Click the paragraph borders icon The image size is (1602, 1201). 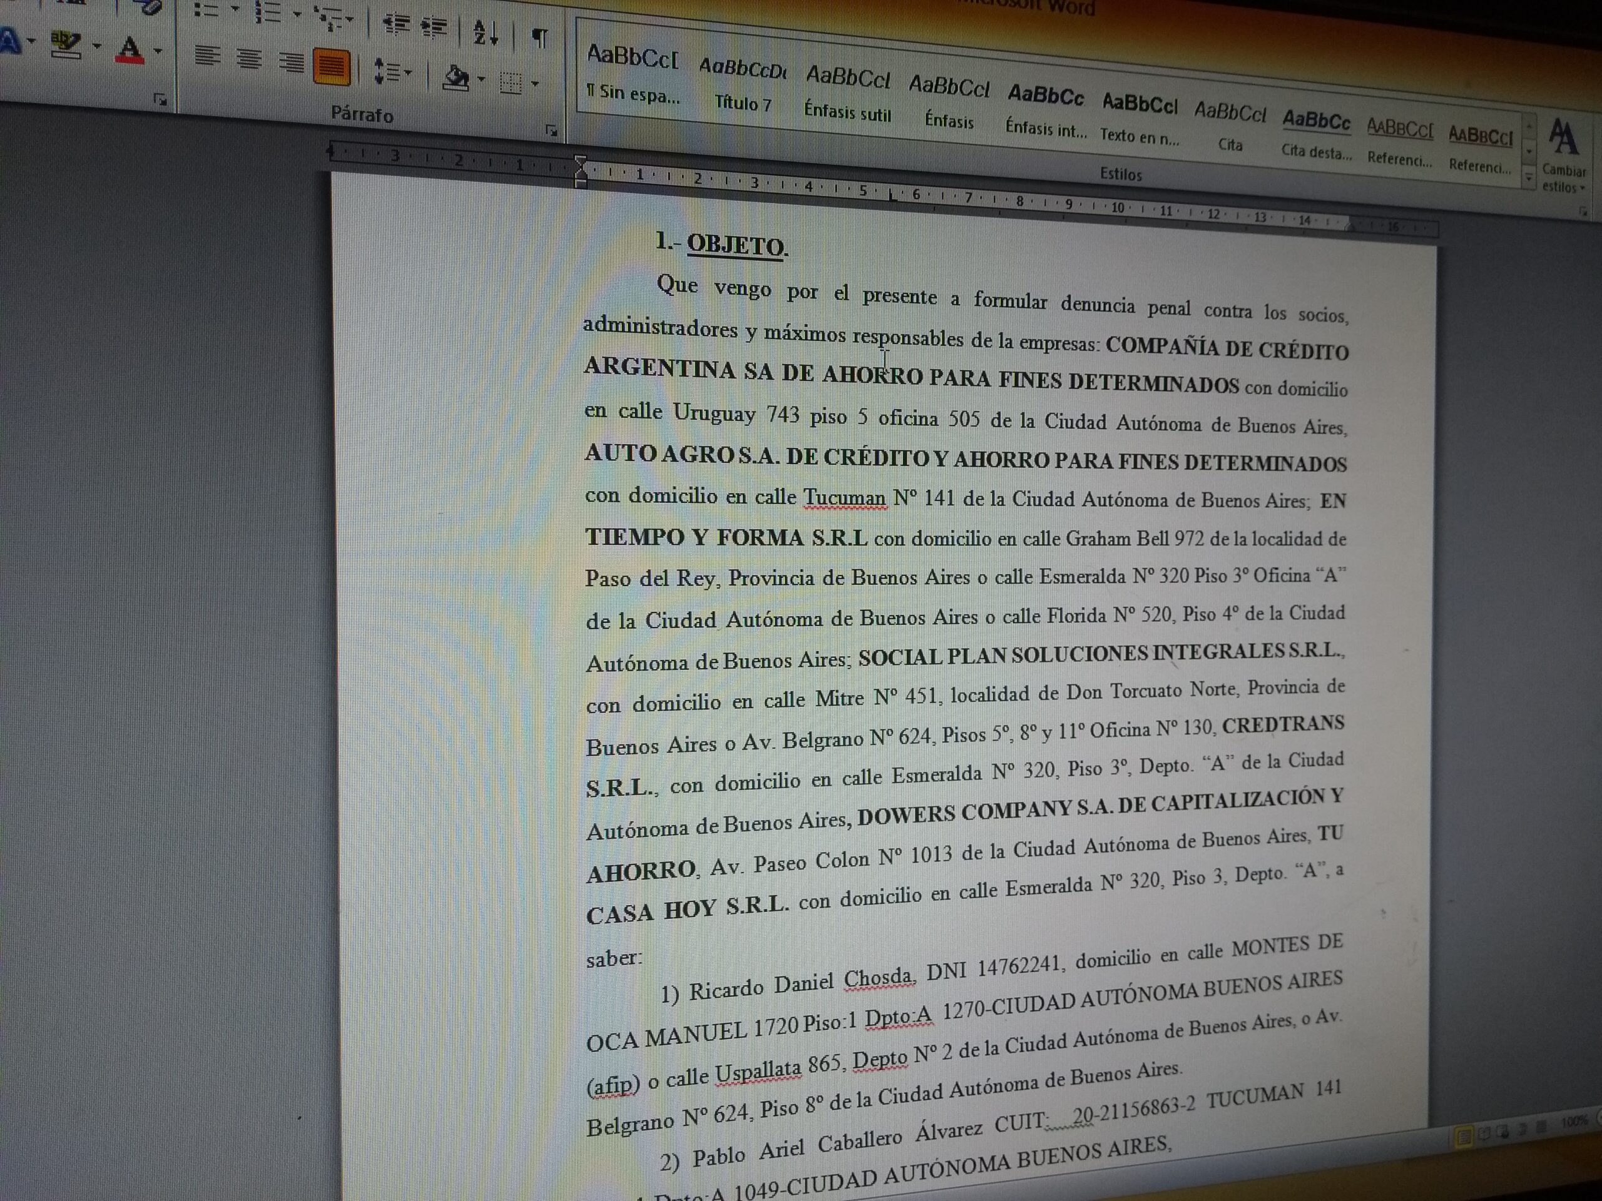tap(511, 83)
